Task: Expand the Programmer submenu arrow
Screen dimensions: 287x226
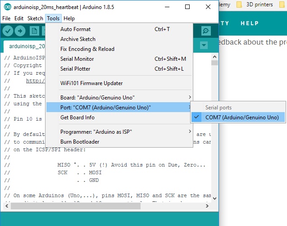Action: point(190,131)
